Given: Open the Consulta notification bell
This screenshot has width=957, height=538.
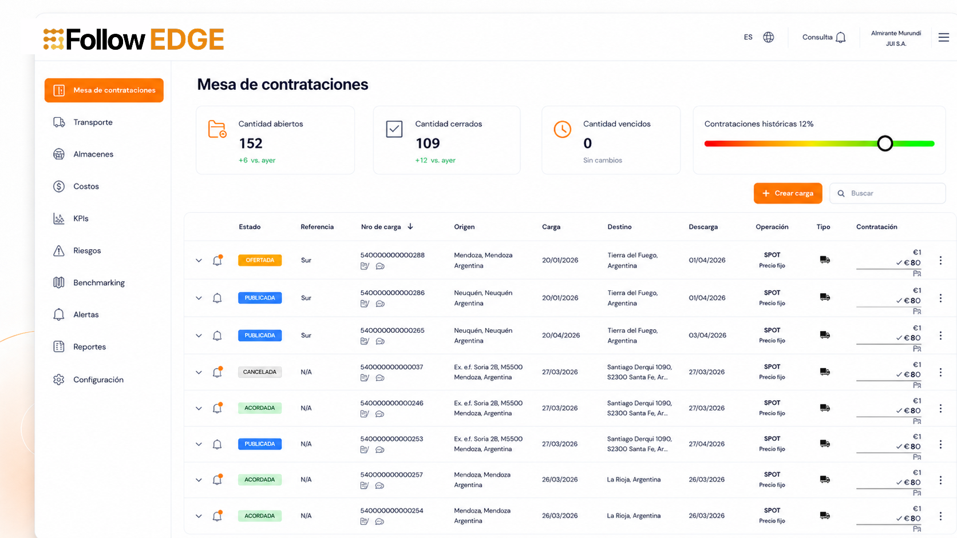Looking at the screenshot, I should tap(841, 38).
